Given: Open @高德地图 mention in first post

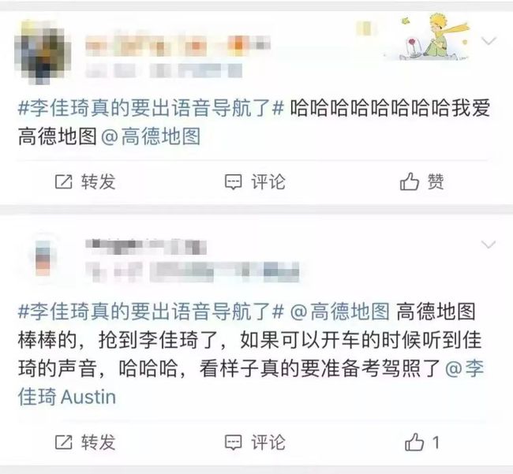Looking at the screenshot, I should pyautogui.click(x=151, y=136).
